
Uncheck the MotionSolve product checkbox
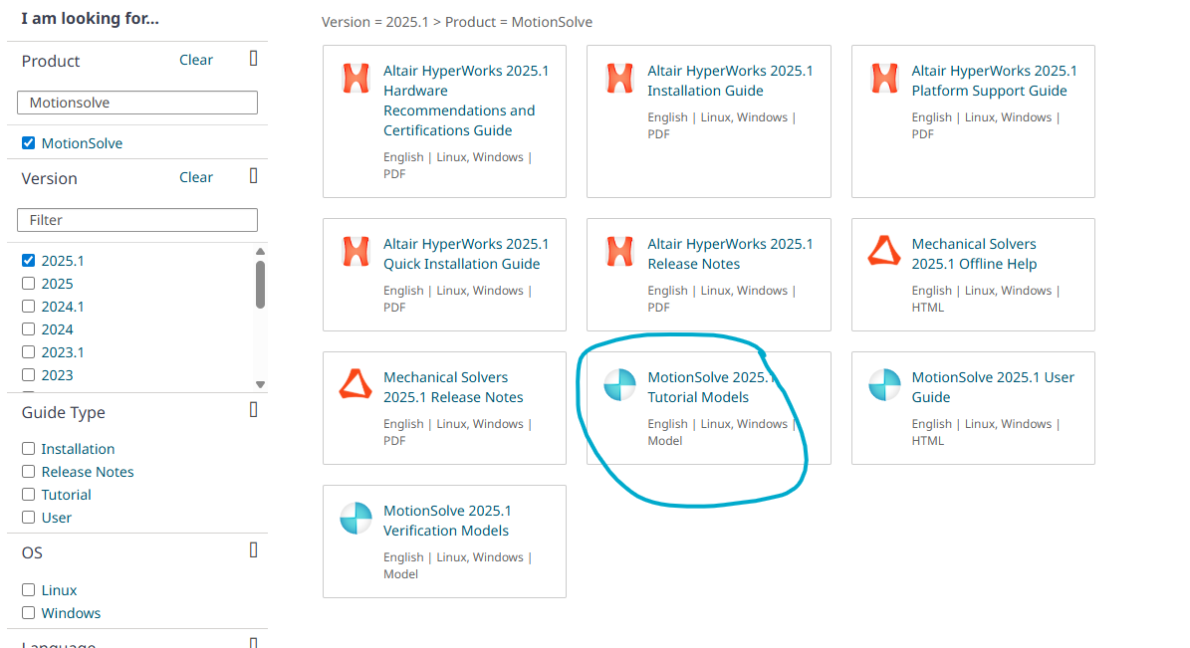click(28, 142)
